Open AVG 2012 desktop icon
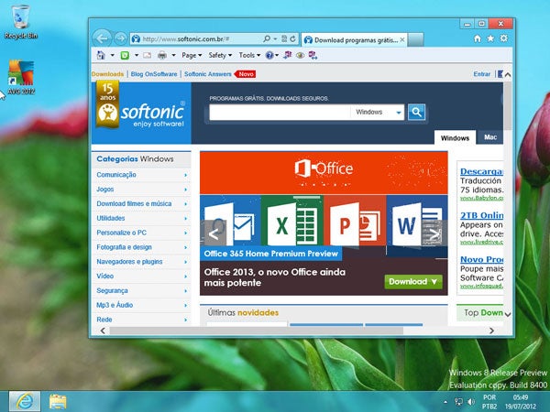Image resolution: width=550 pixels, height=412 pixels. pyautogui.click(x=20, y=75)
